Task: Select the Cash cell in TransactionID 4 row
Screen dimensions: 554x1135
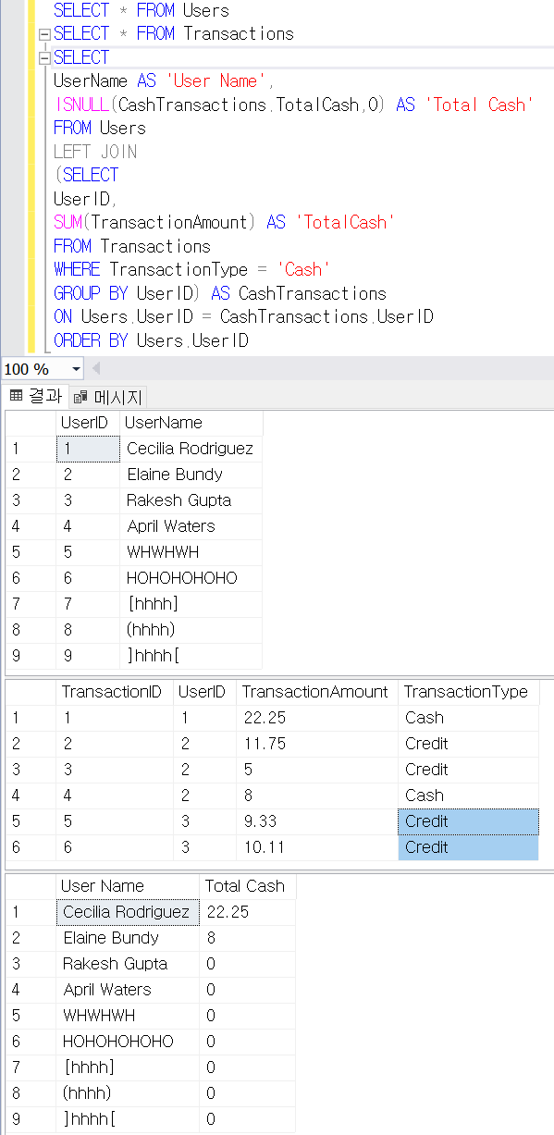Action: [x=468, y=796]
